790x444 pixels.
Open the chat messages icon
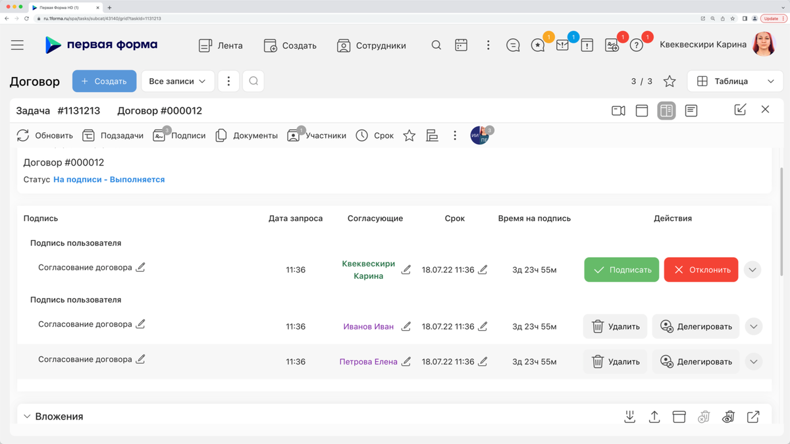pyautogui.click(x=513, y=45)
